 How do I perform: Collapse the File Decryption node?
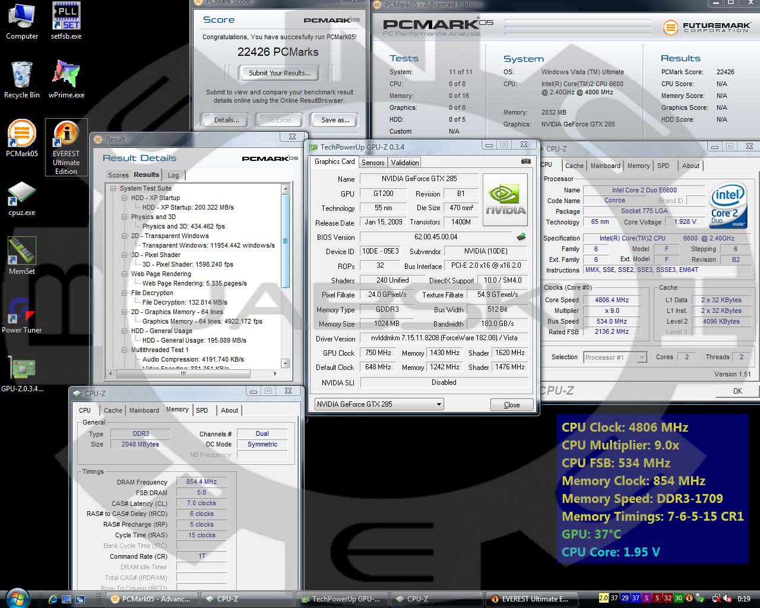coord(125,293)
